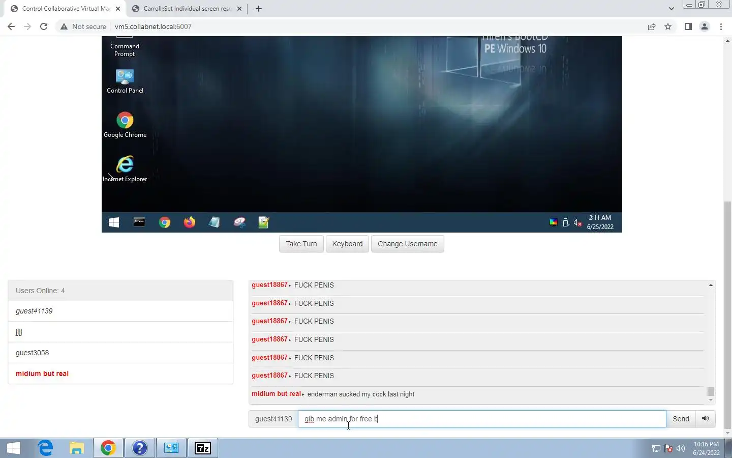This screenshot has width=732, height=458.
Task: Open 7-Zip on host taskbar
Action: coord(203,448)
